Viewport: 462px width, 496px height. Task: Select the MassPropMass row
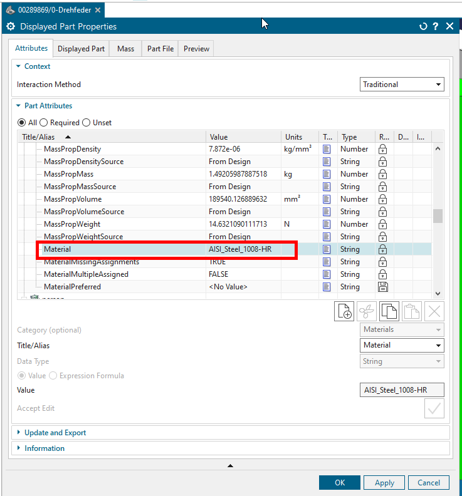pos(225,174)
